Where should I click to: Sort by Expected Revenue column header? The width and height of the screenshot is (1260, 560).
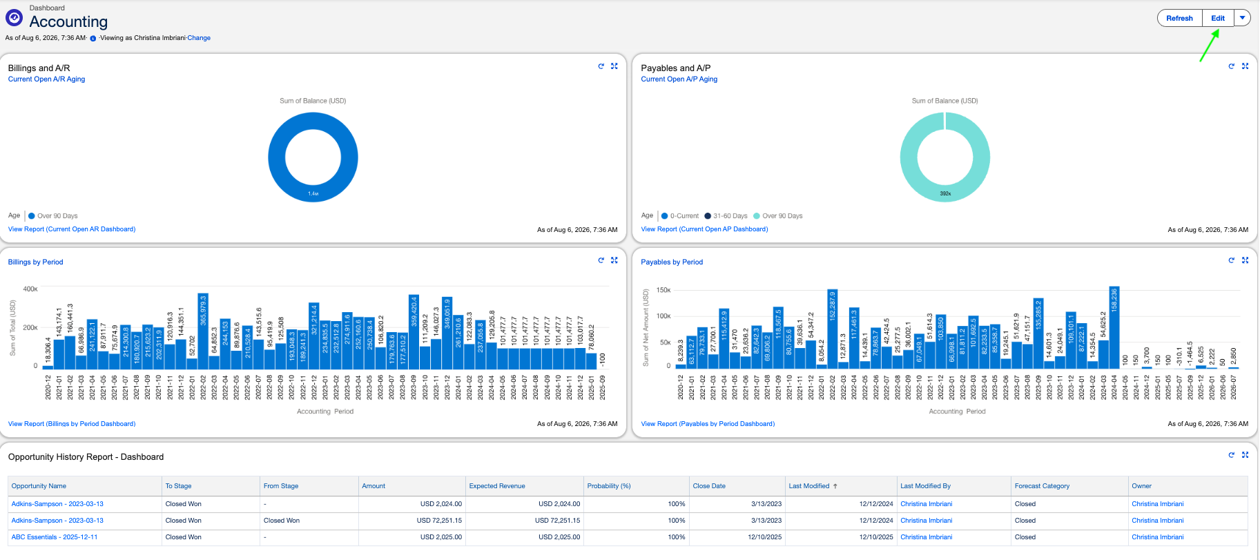[x=497, y=486]
